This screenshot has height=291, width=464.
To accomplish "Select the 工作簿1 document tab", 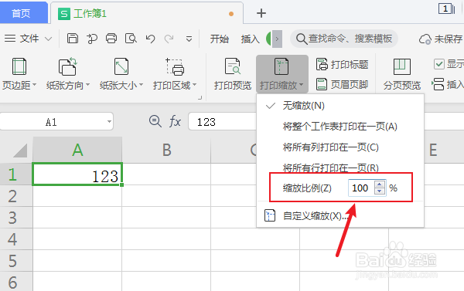I will click(147, 13).
